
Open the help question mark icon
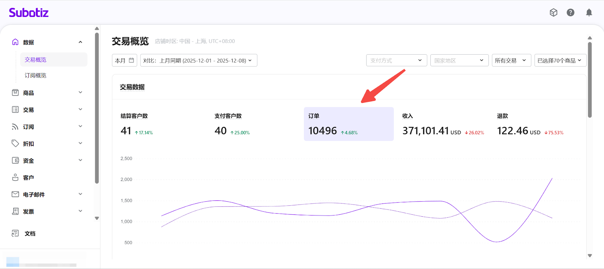(570, 12)
